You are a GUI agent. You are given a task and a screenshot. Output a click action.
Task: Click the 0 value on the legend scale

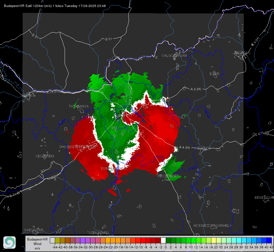click(x=166, y=247)
